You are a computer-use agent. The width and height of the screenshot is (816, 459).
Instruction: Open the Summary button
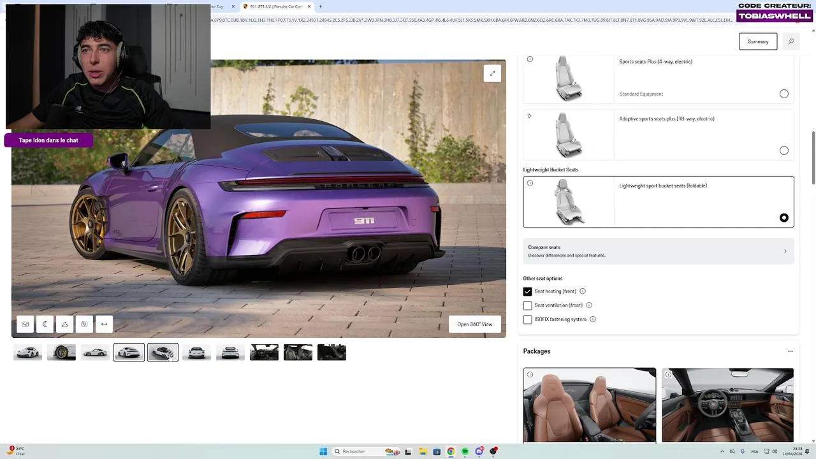pos(758,41)
